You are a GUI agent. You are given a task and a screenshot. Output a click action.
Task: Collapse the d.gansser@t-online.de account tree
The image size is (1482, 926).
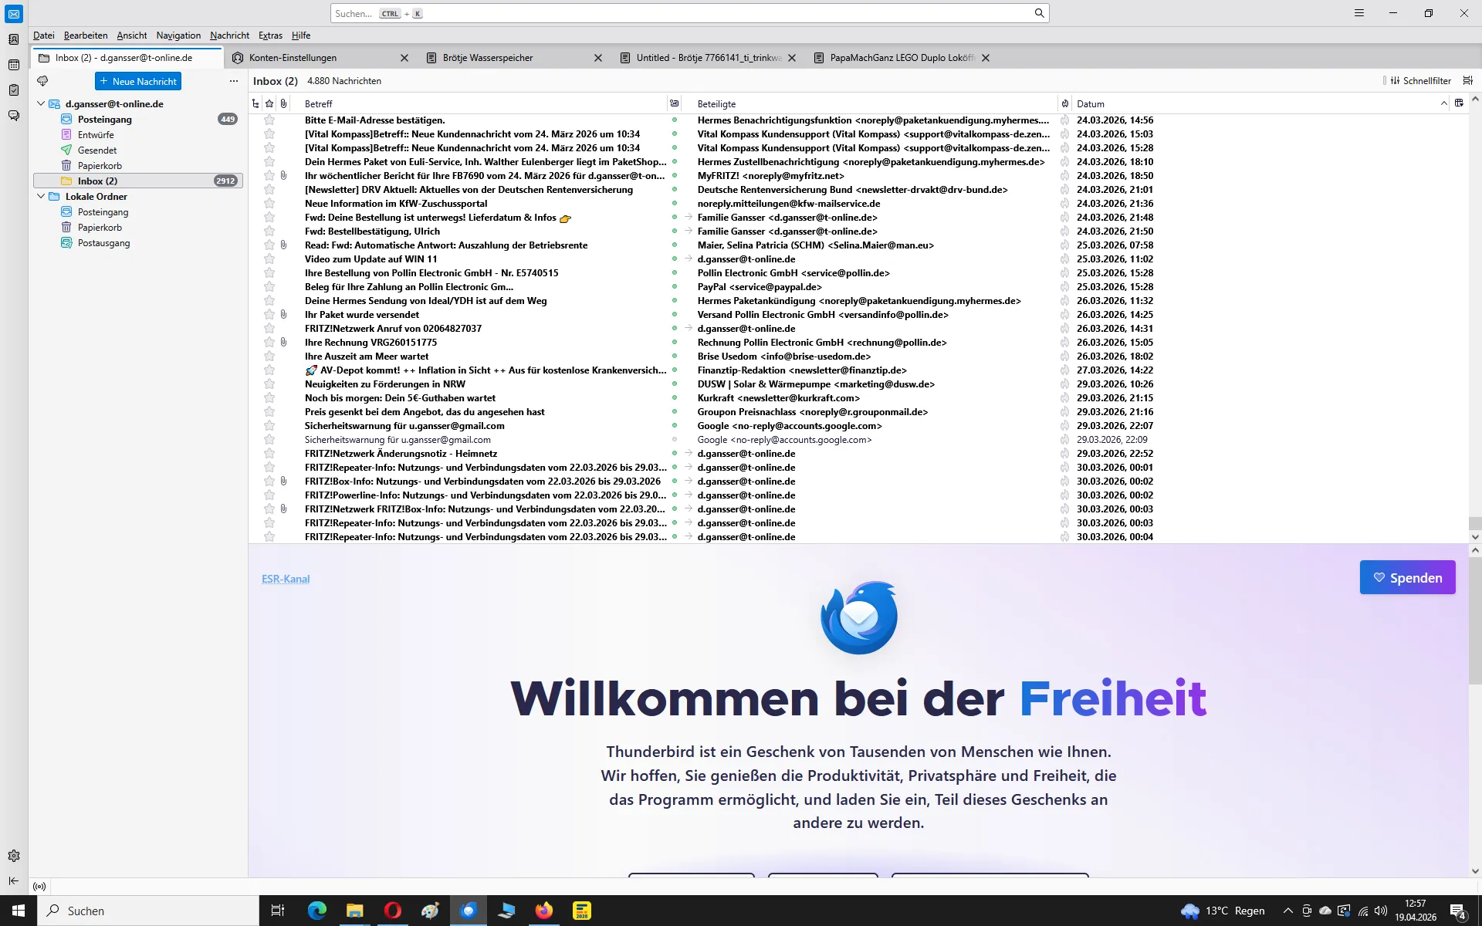tap(41, 103)
